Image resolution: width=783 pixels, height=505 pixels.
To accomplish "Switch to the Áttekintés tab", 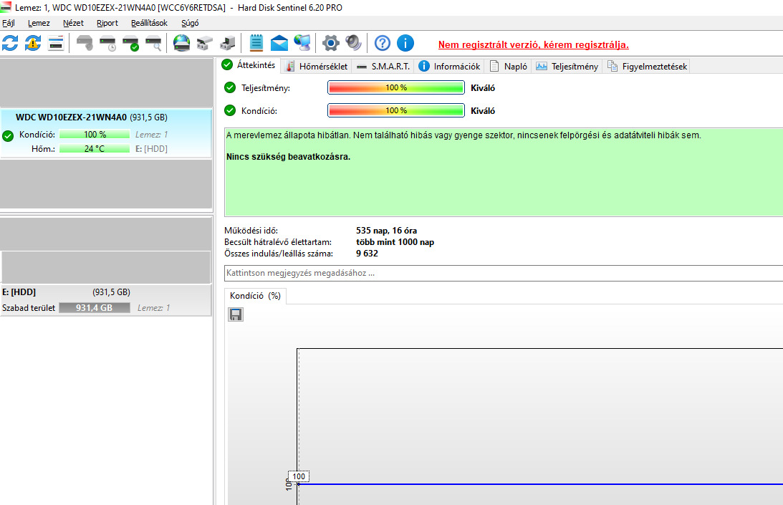I will 249,65.
